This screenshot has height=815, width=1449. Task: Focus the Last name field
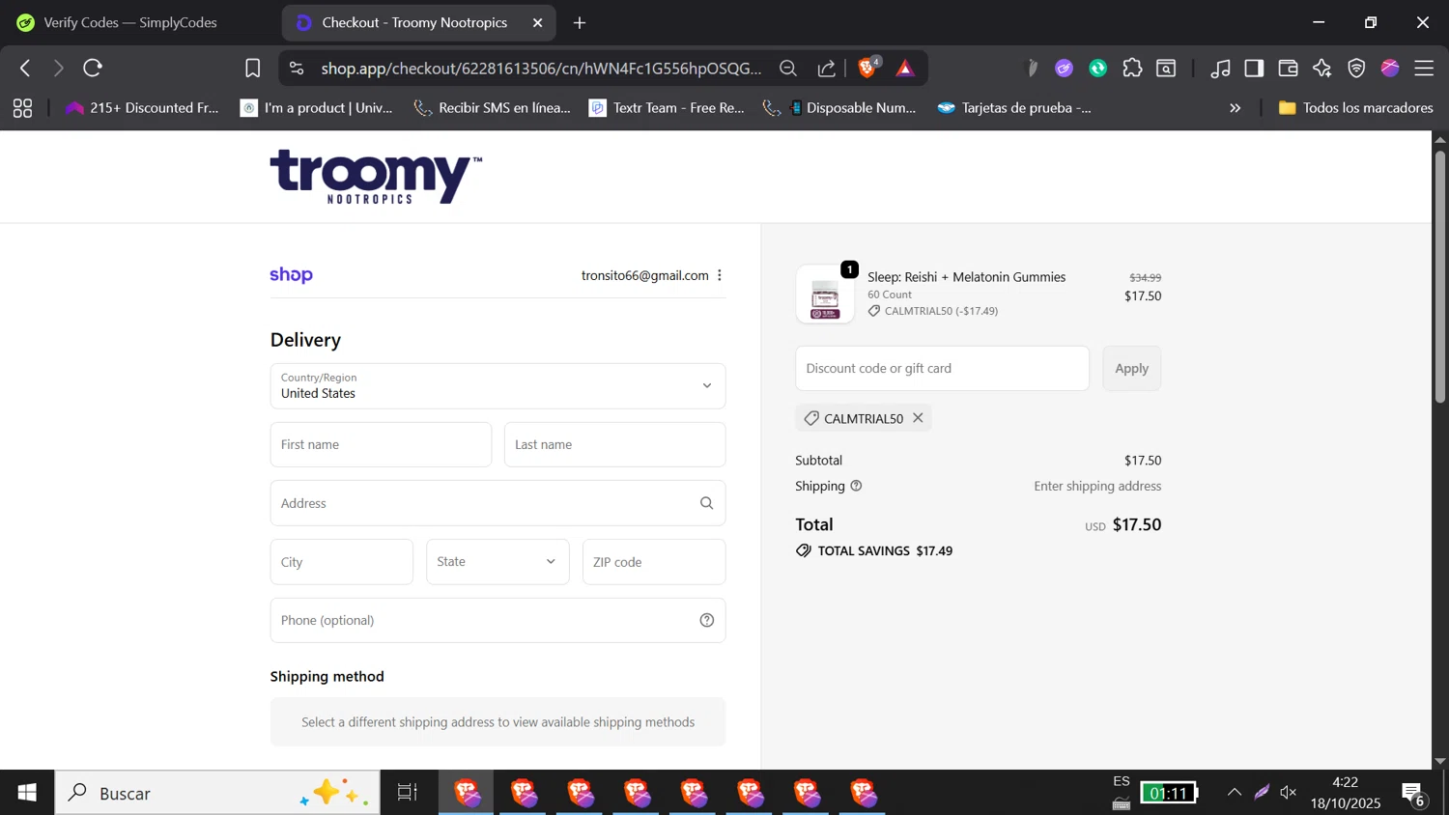pos(614,445)
